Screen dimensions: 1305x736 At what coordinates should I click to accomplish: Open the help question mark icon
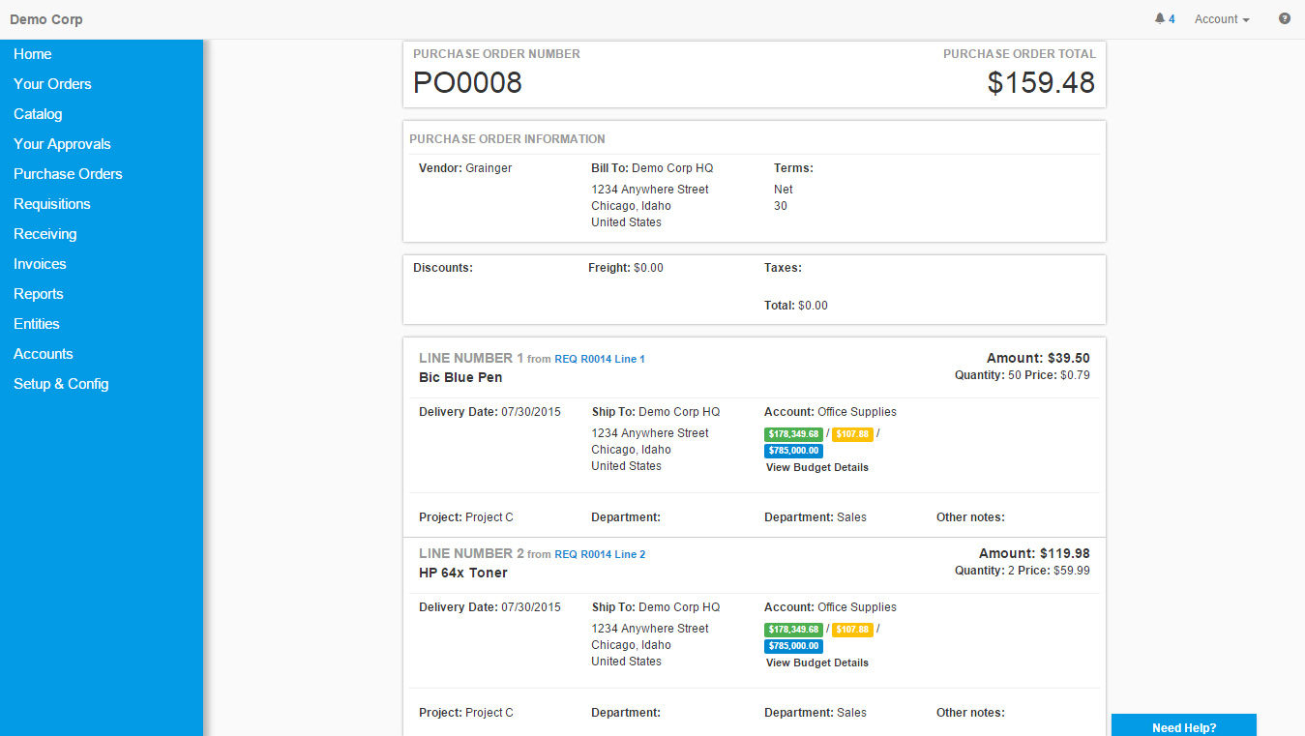pos(1285,18)
